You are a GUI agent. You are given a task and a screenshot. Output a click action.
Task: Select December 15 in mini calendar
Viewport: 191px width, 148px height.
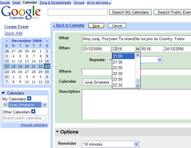click(40, 61)
